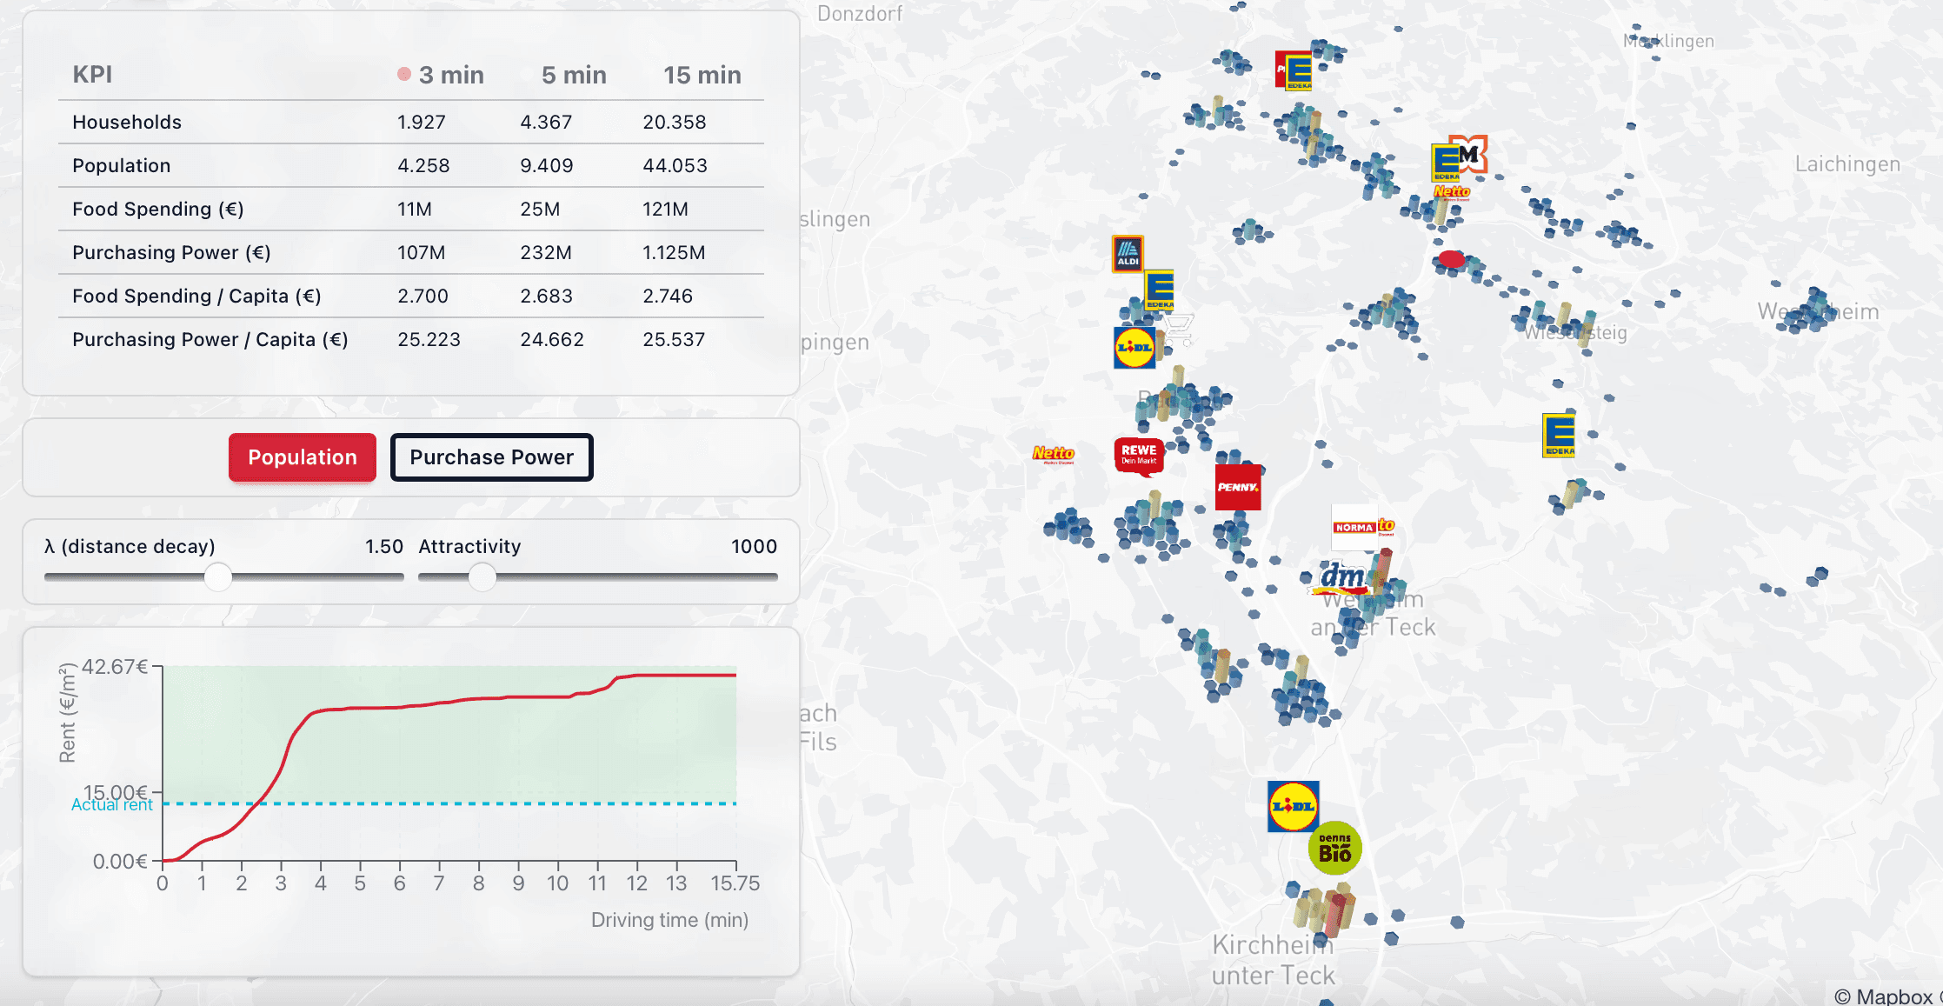Select the 5 min drive-time column
The height and width of the screenshot is (1006, 1943).
574,75
